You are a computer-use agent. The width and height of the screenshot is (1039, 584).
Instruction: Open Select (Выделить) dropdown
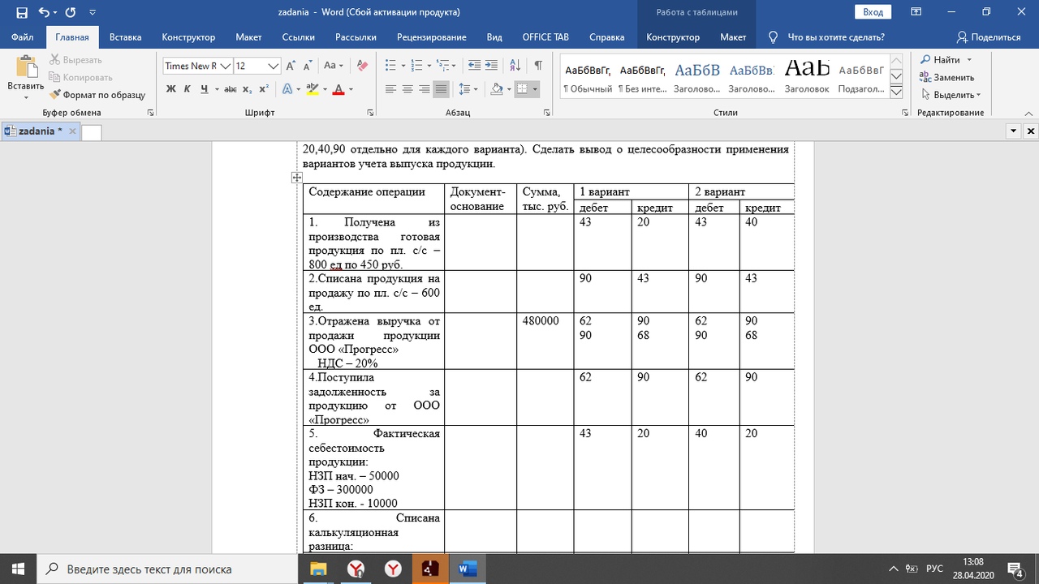tap(950, 95)
